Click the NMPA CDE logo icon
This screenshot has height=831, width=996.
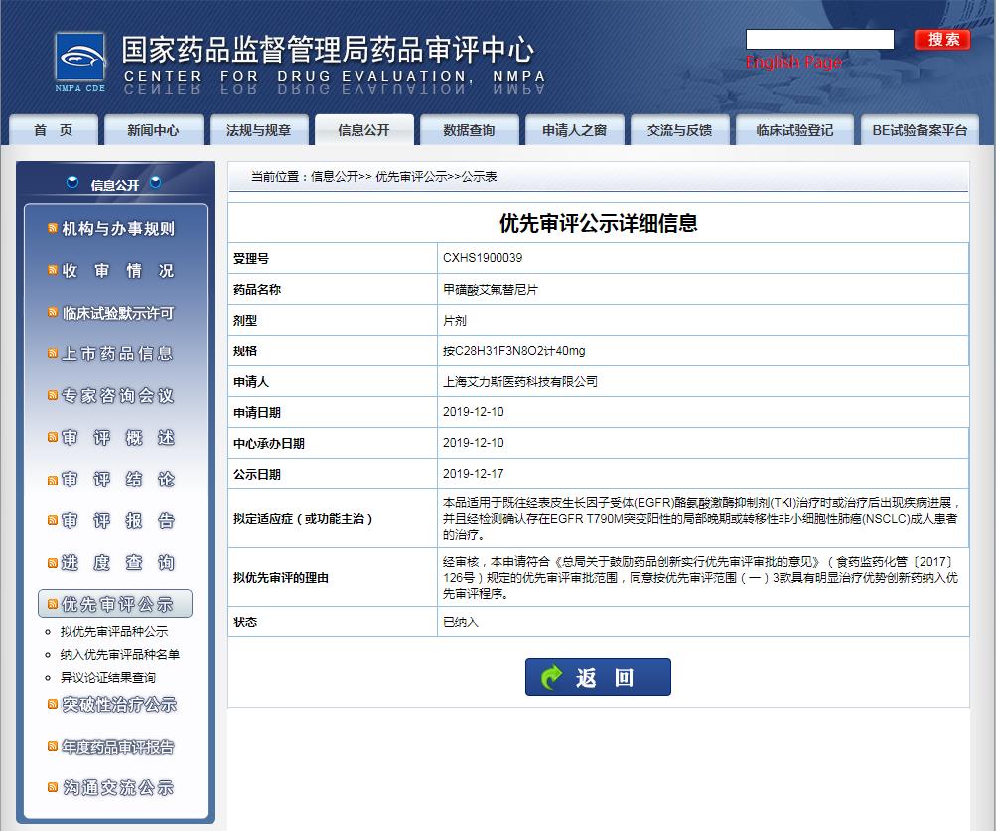79,62
